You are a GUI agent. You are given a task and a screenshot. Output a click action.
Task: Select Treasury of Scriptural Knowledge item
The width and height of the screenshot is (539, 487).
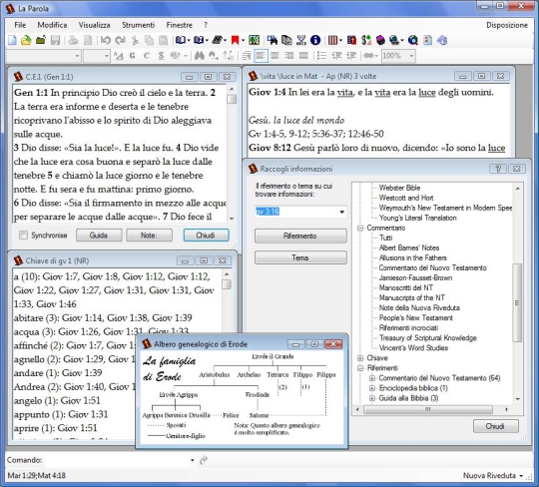click(427, 338)
